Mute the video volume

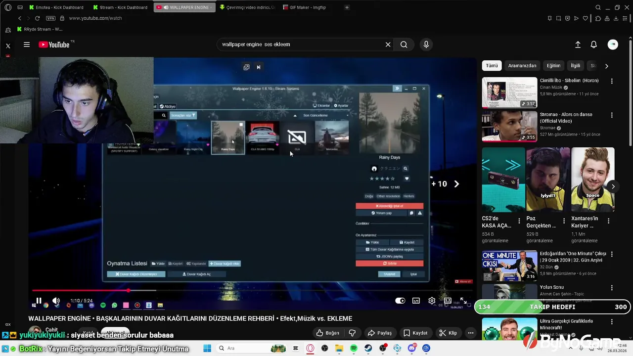coord(56,301)
